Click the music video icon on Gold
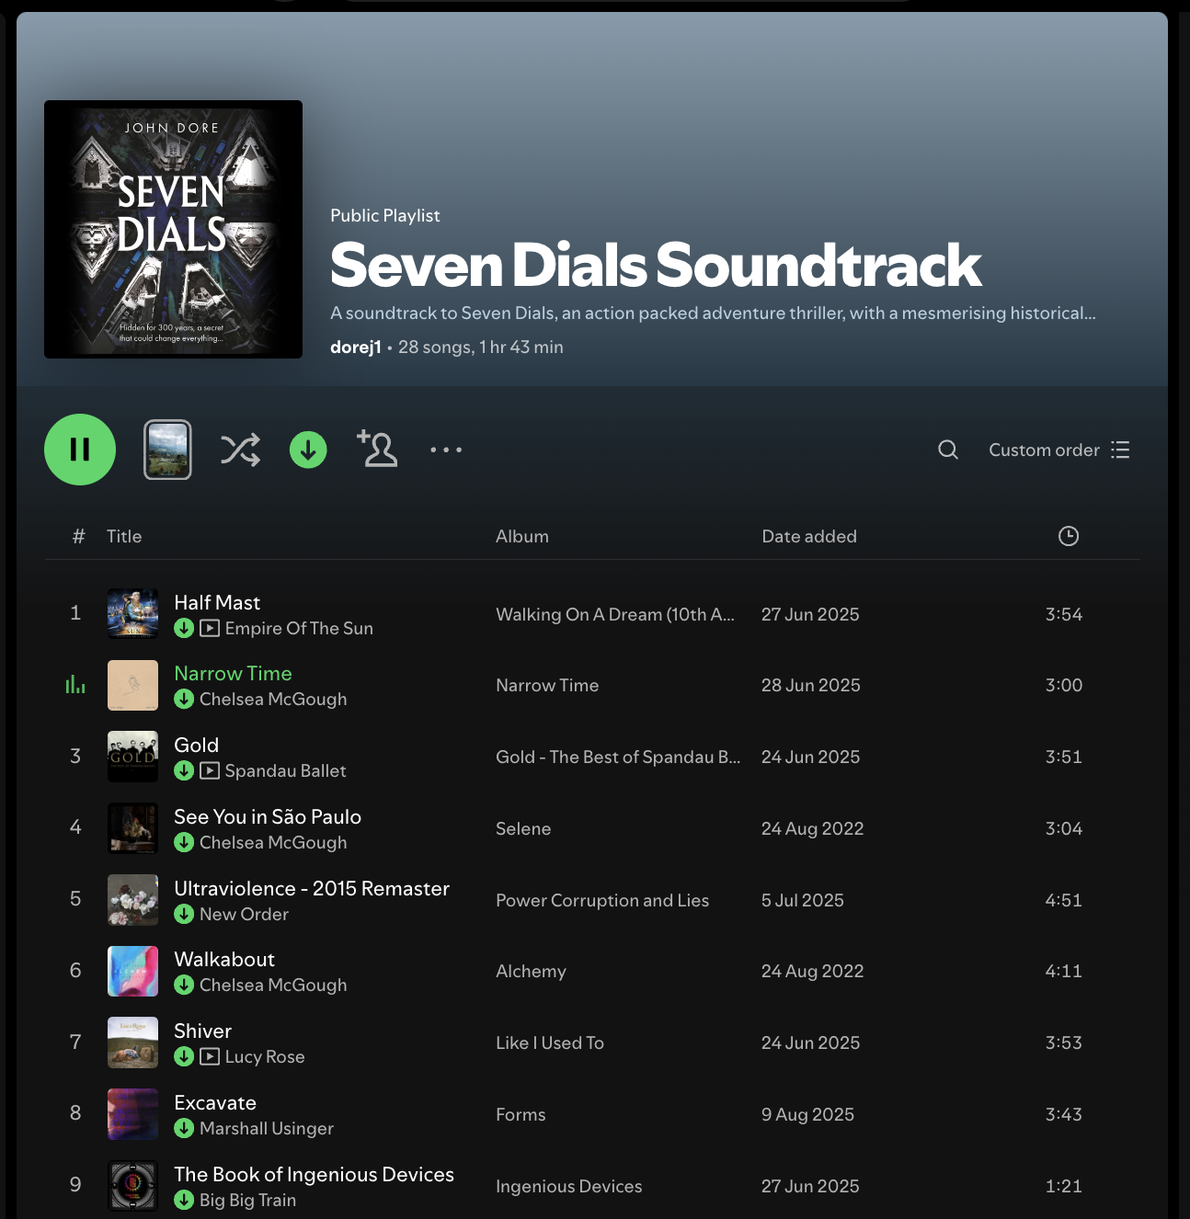The image size is (1190, 1219). point(210,770)
